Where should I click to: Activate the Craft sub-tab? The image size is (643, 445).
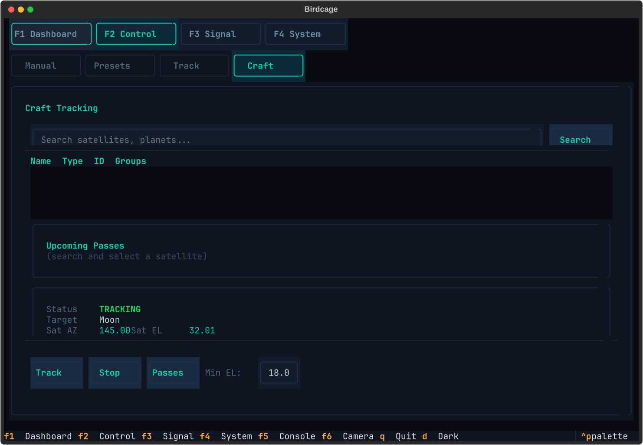coord(268,65)
